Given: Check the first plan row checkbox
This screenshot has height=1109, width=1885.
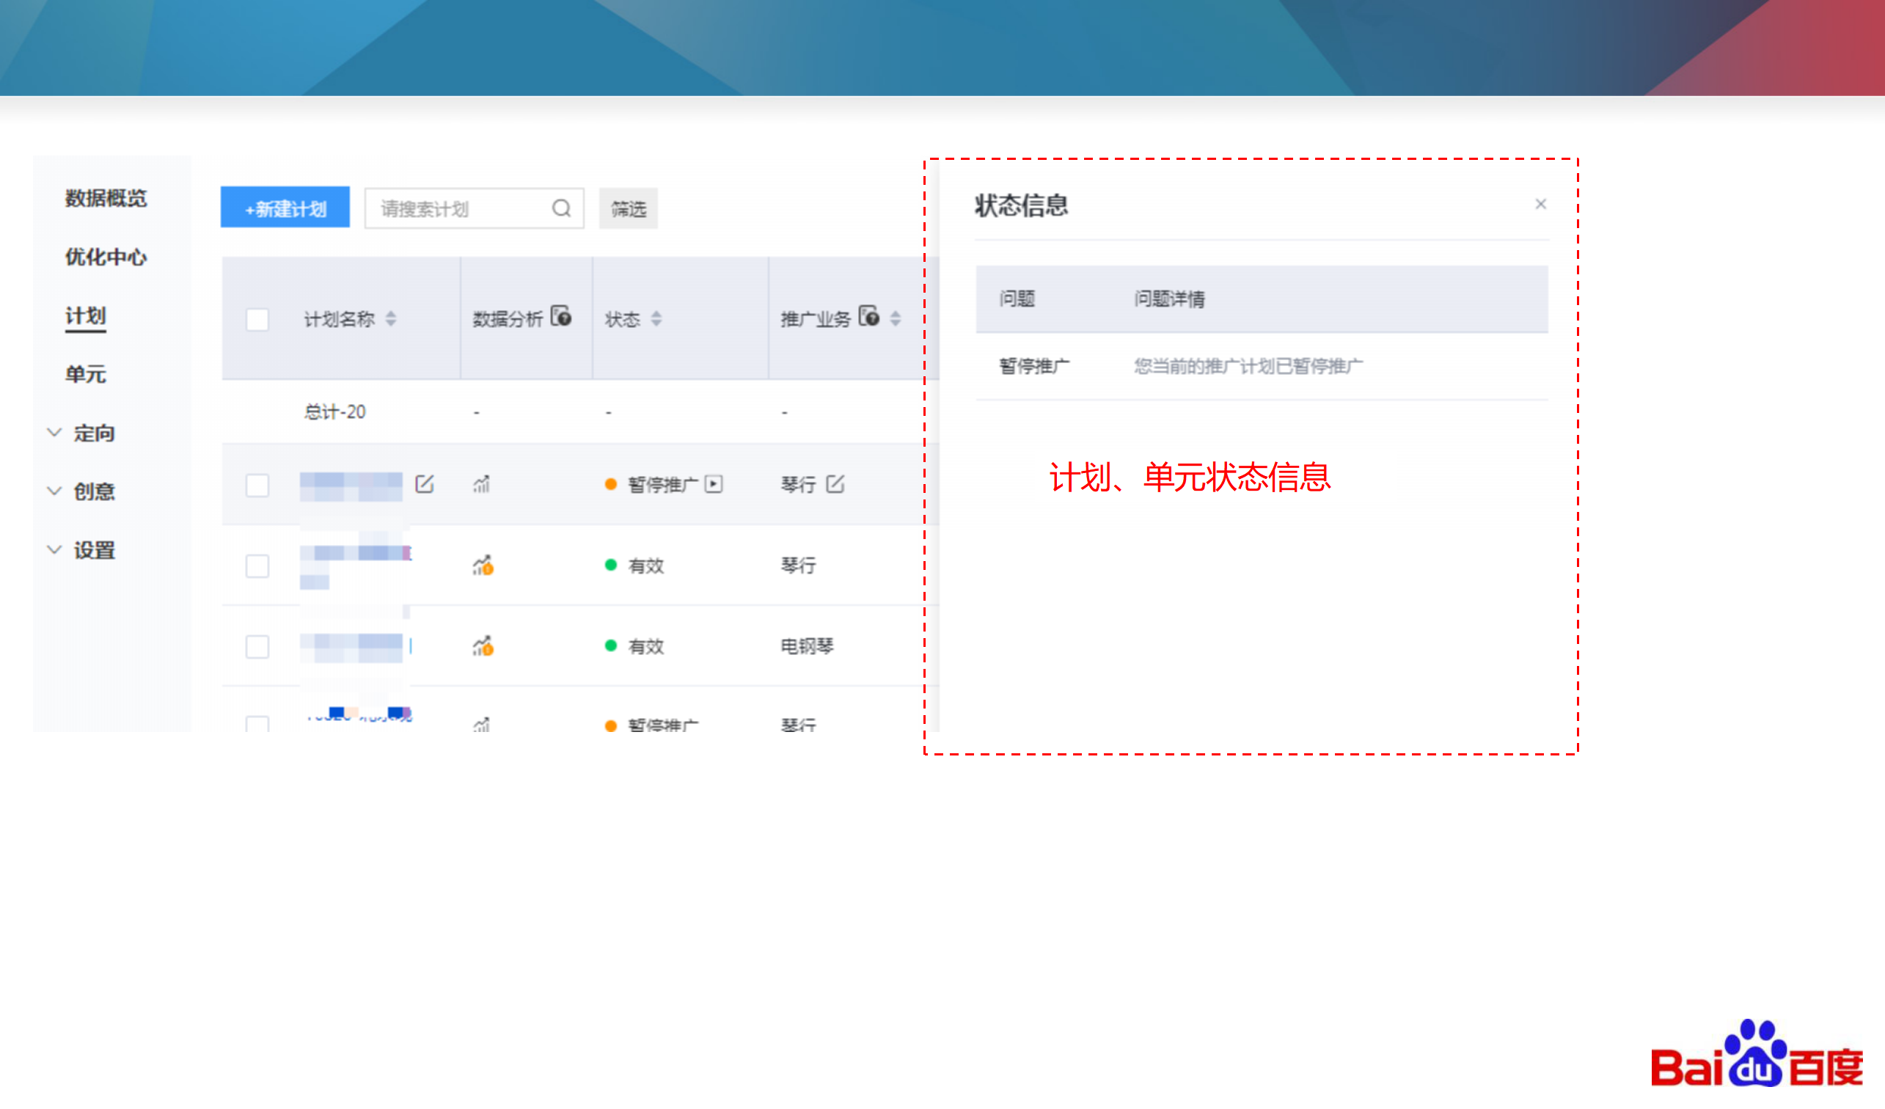Looking at the screenshot, I should tap(257, 485).
